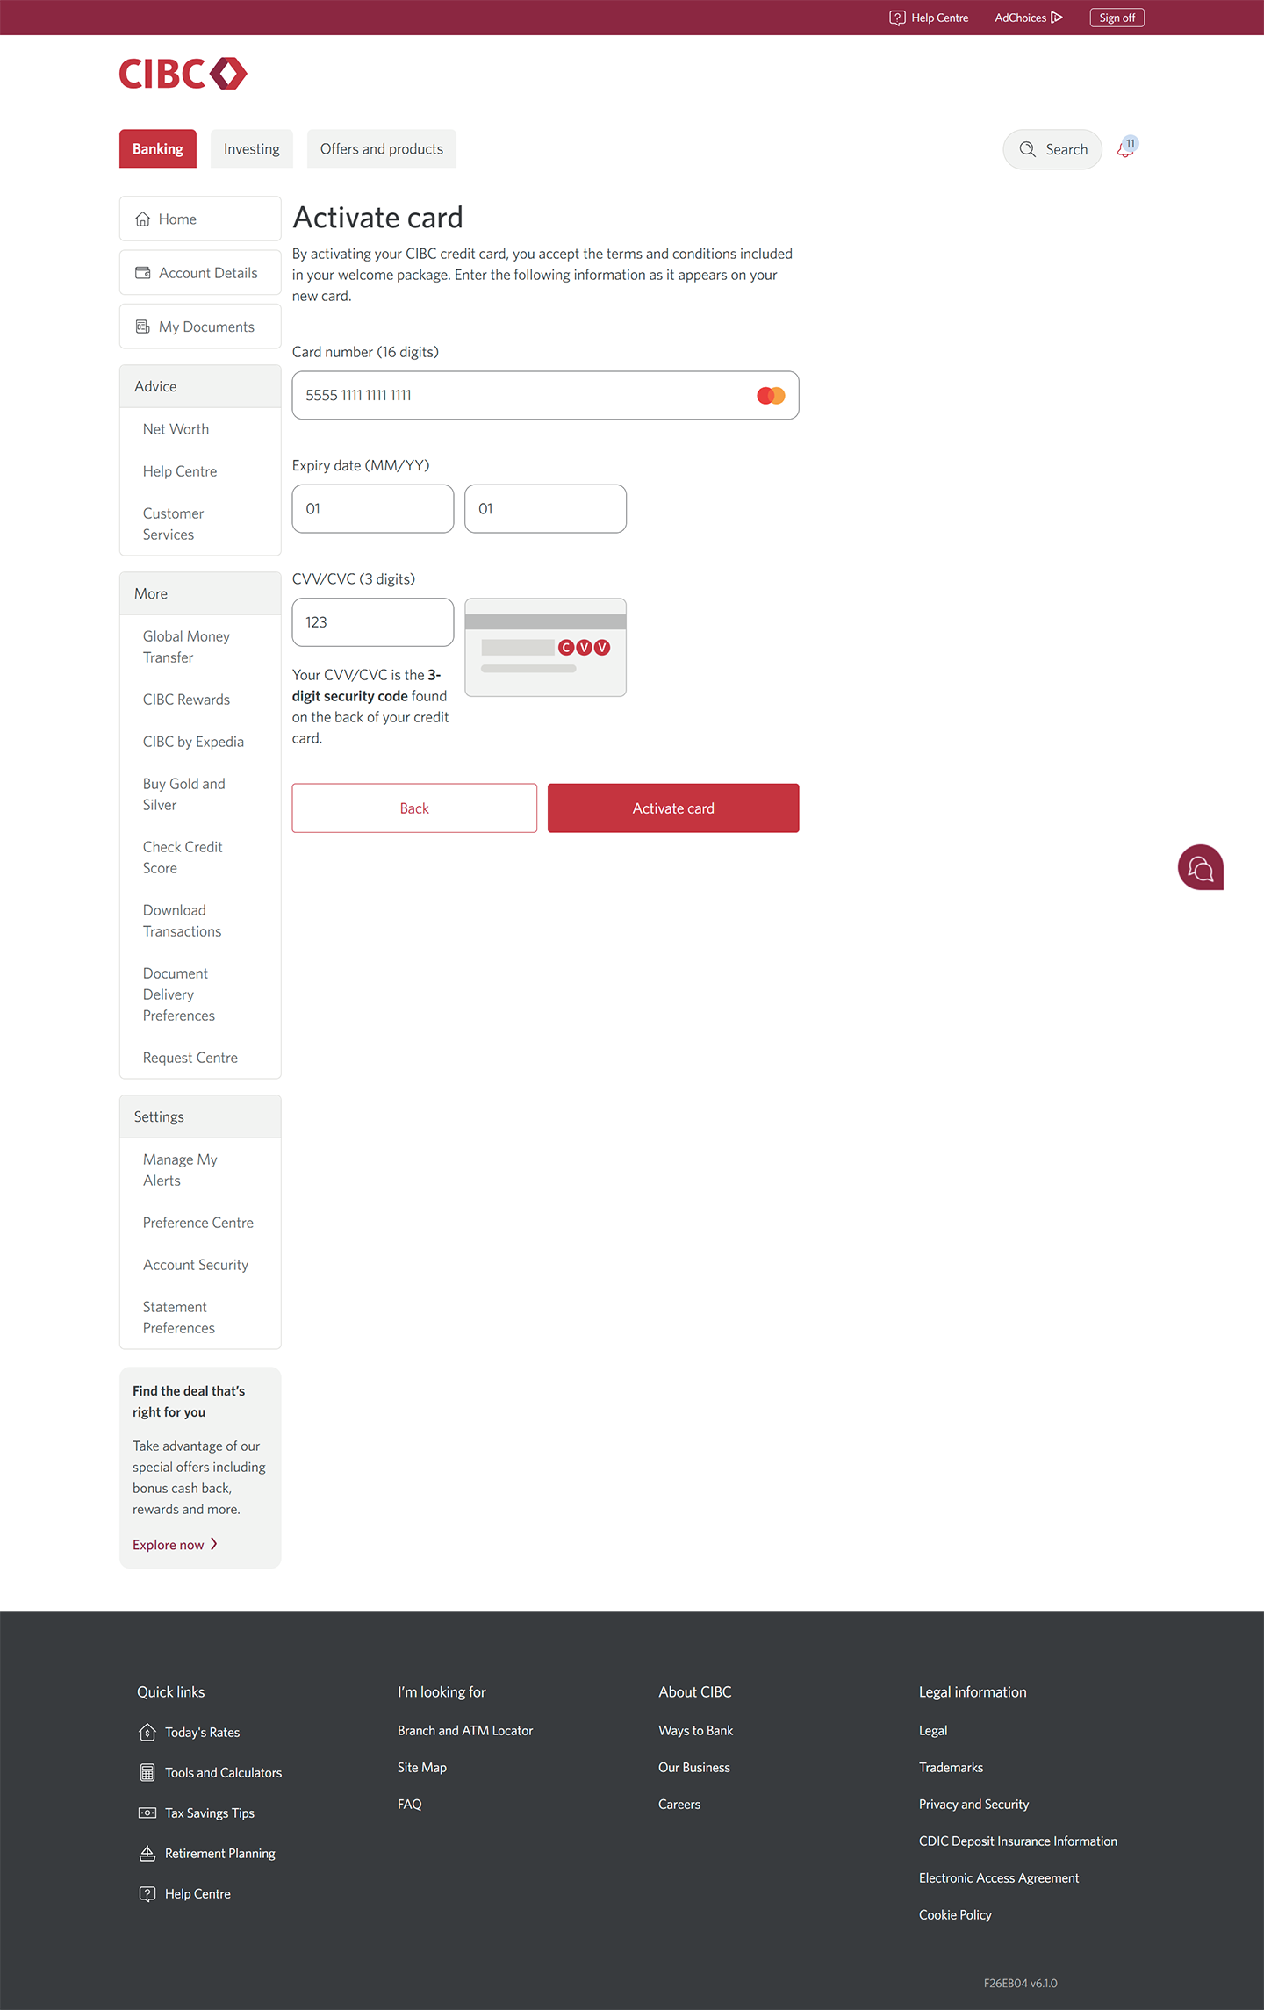Open the notifications bell icon

1126,148
